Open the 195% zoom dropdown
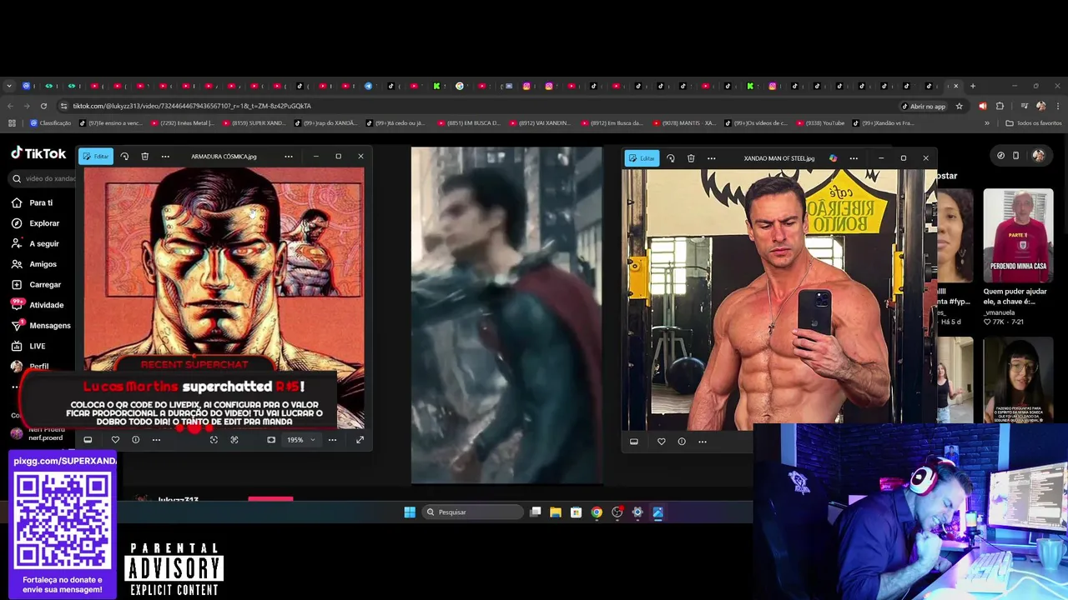Image resolution: width=1068 pixels, height=600 pixels. click(301, 440)
